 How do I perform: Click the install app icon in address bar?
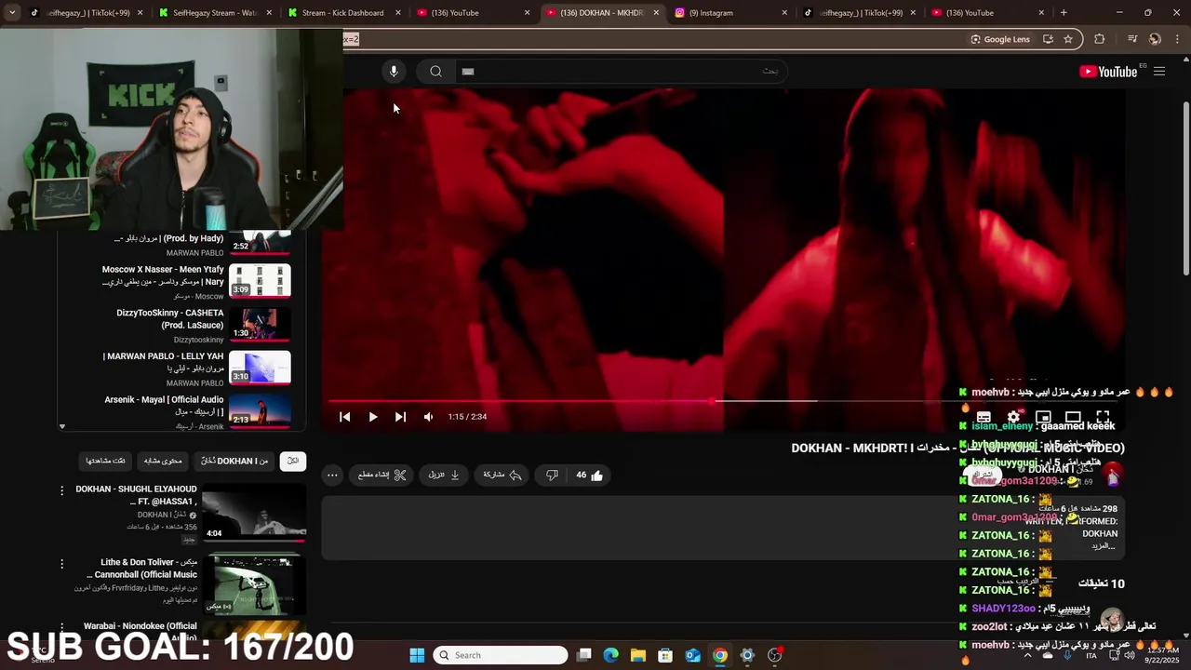tap(1048, 39)
